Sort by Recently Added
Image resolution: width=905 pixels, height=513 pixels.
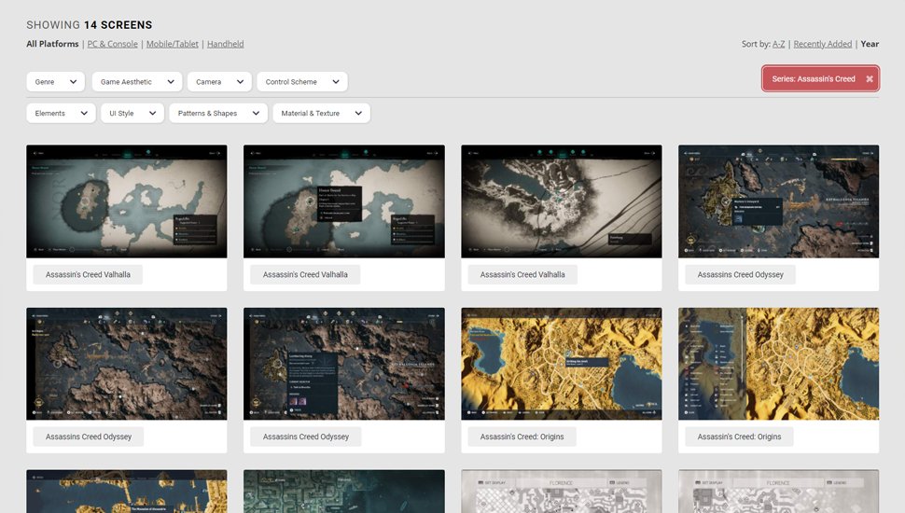click(x=823, y=44)
